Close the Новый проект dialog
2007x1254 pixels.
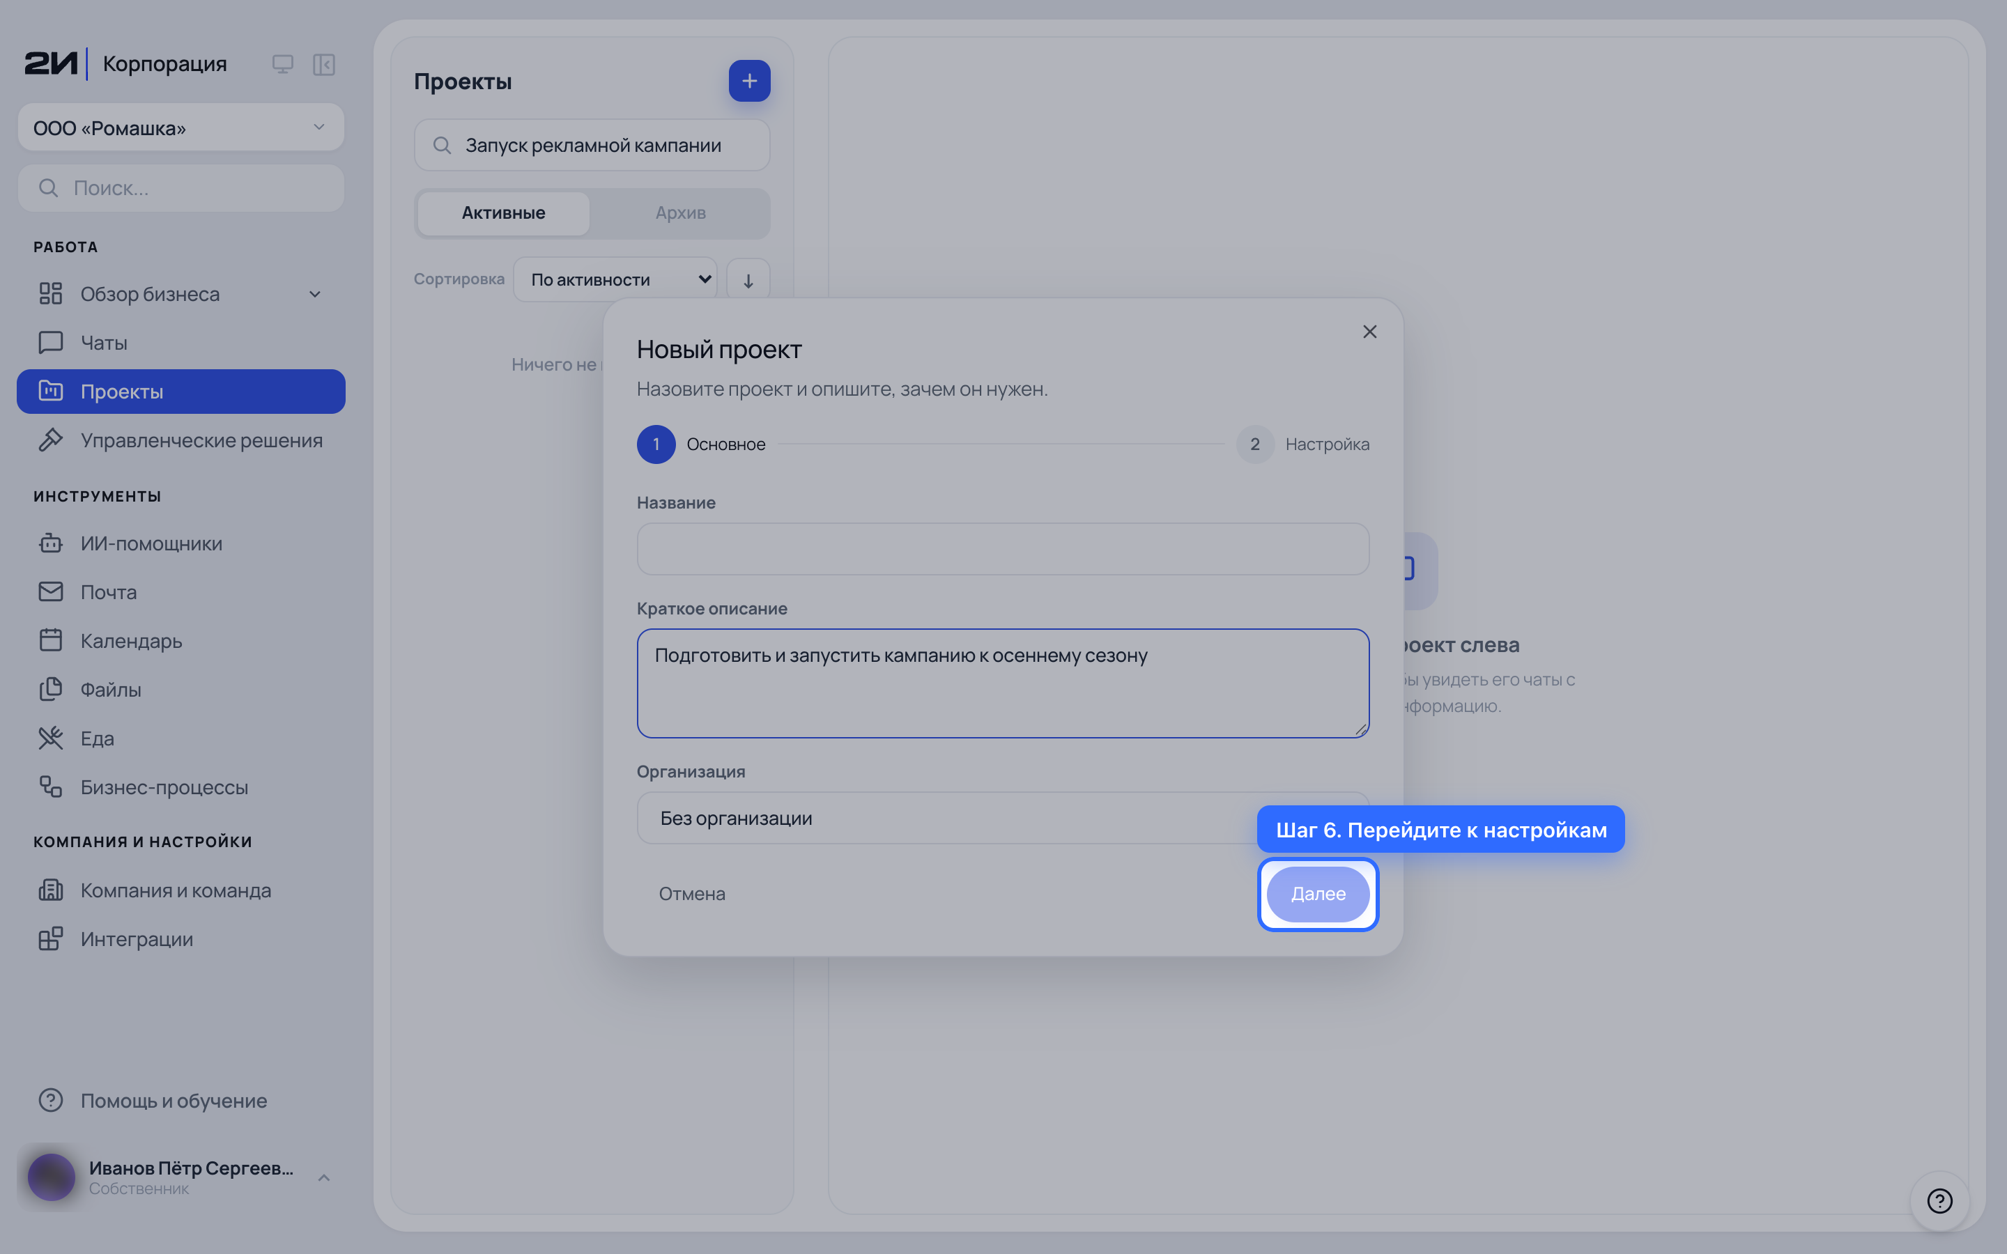point(1369,332)
